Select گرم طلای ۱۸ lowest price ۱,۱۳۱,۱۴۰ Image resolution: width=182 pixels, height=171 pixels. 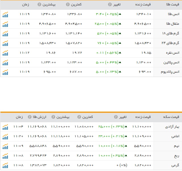[x=74, y=34]
